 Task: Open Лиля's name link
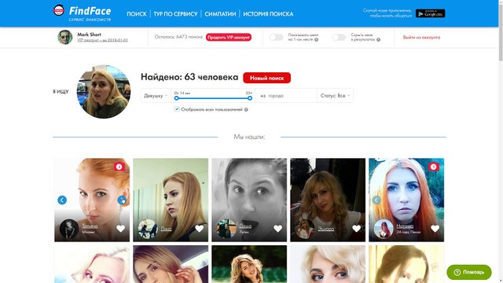tap(166, 229)
